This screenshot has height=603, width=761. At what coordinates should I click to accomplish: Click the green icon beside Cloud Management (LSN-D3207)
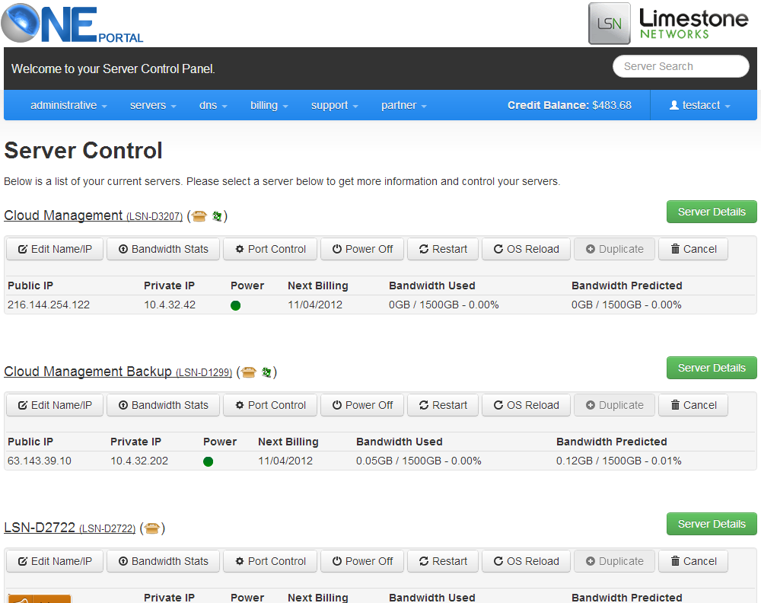point(217,216)
